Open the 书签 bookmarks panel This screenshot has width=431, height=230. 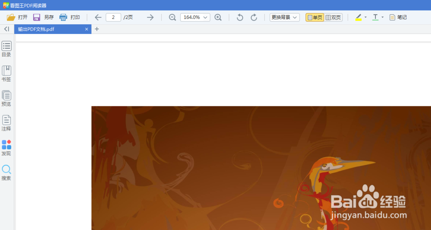(6, 74)
